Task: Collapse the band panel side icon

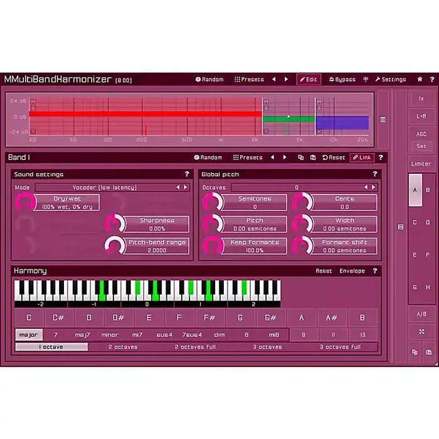Action: tap(401, 227)
